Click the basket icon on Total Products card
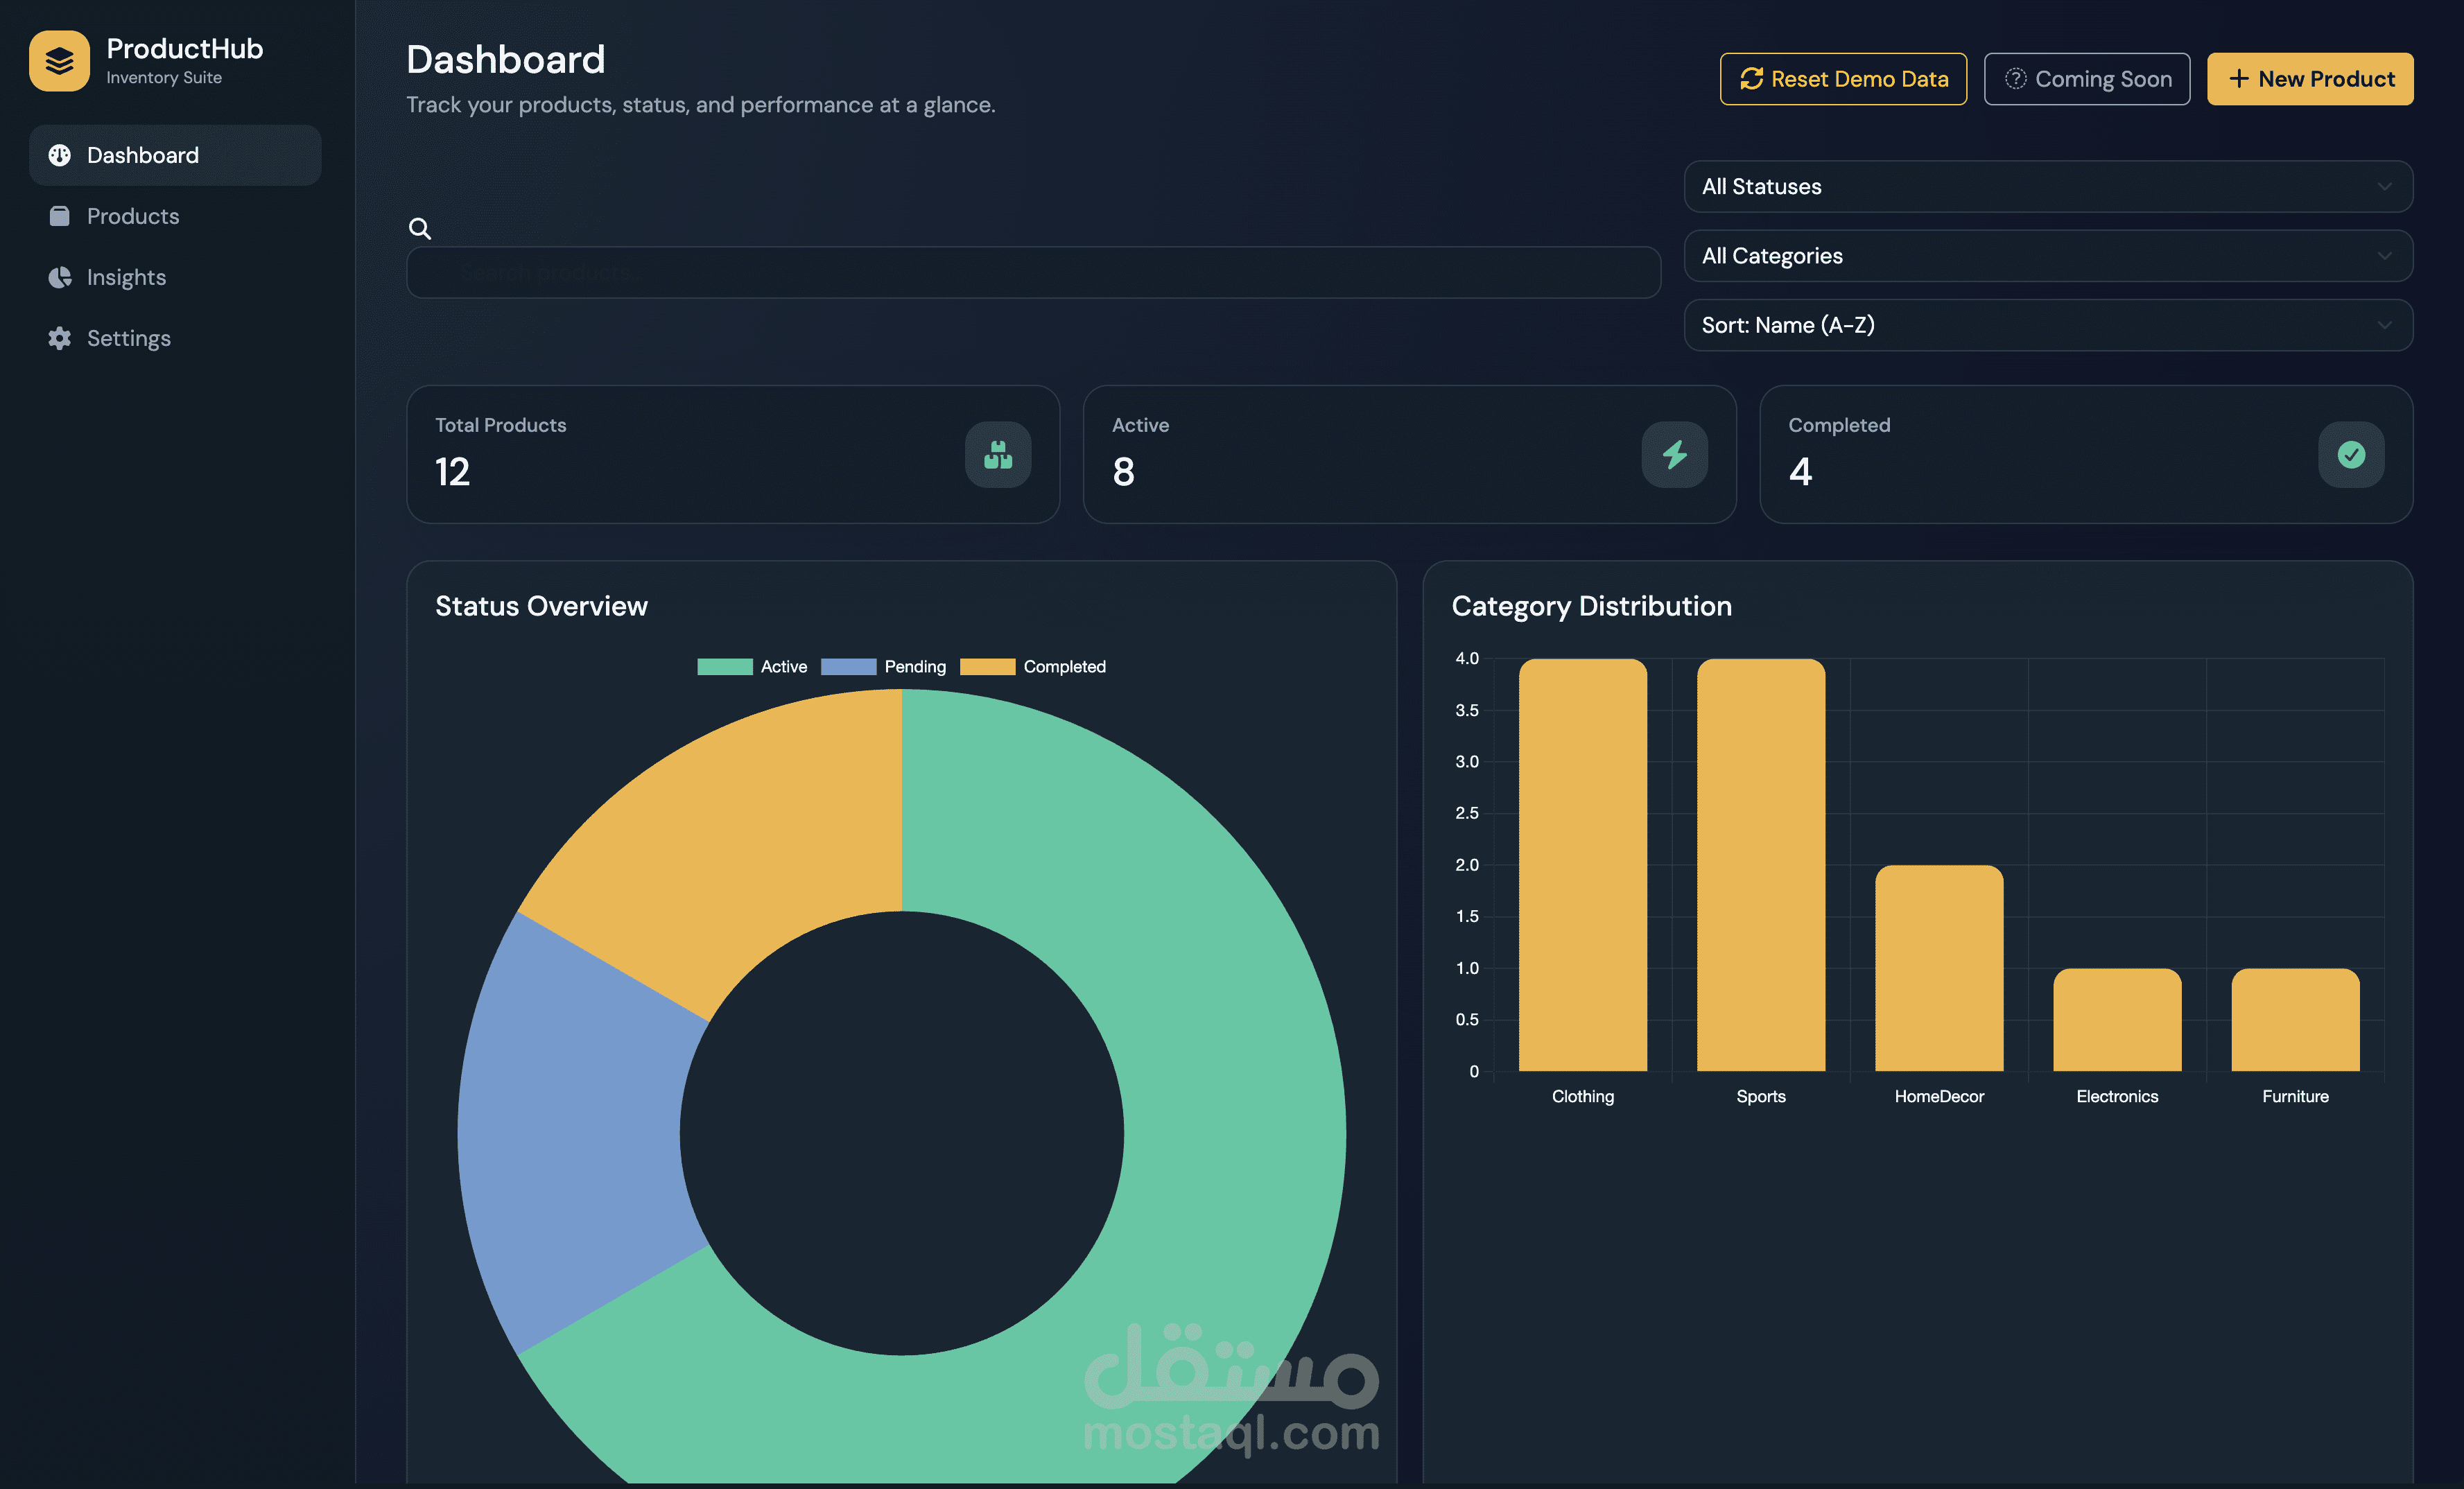The height and width of the screenshot is (1489, 2464). tap(997, 454)
